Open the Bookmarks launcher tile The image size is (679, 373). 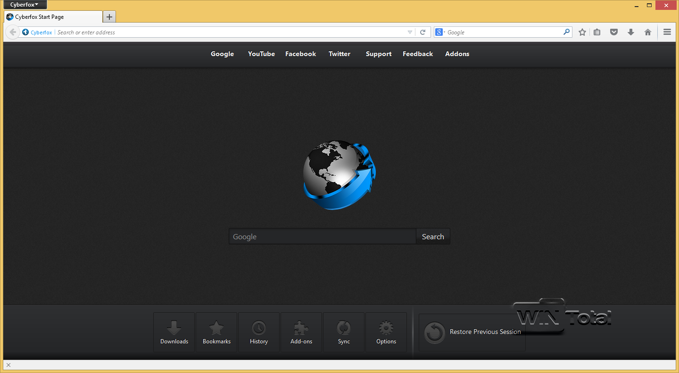tap(216, 332)
